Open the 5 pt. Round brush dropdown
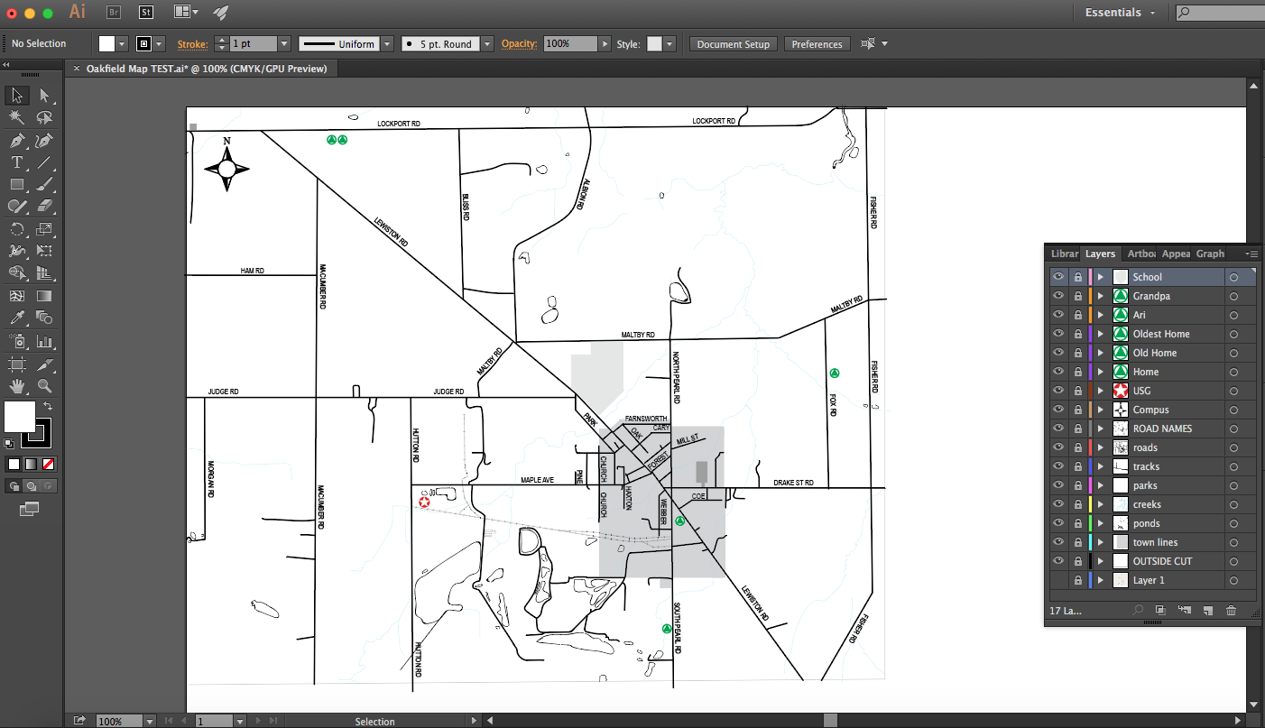1265x728 pixels. 487,43
